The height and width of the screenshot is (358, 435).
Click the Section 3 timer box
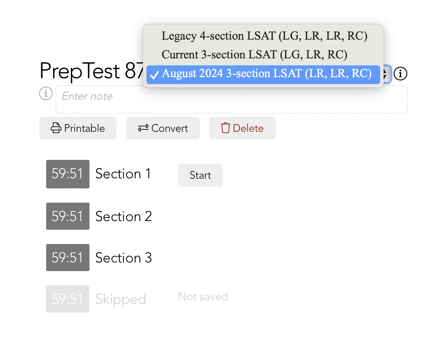tap(68, 258)
